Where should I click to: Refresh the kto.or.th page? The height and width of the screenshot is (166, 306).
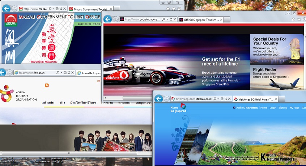[69, 73]
